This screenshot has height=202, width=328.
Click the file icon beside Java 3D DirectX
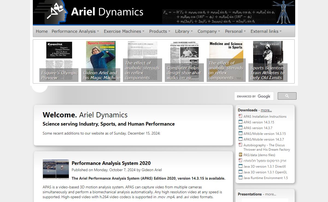tap(241, 166)
